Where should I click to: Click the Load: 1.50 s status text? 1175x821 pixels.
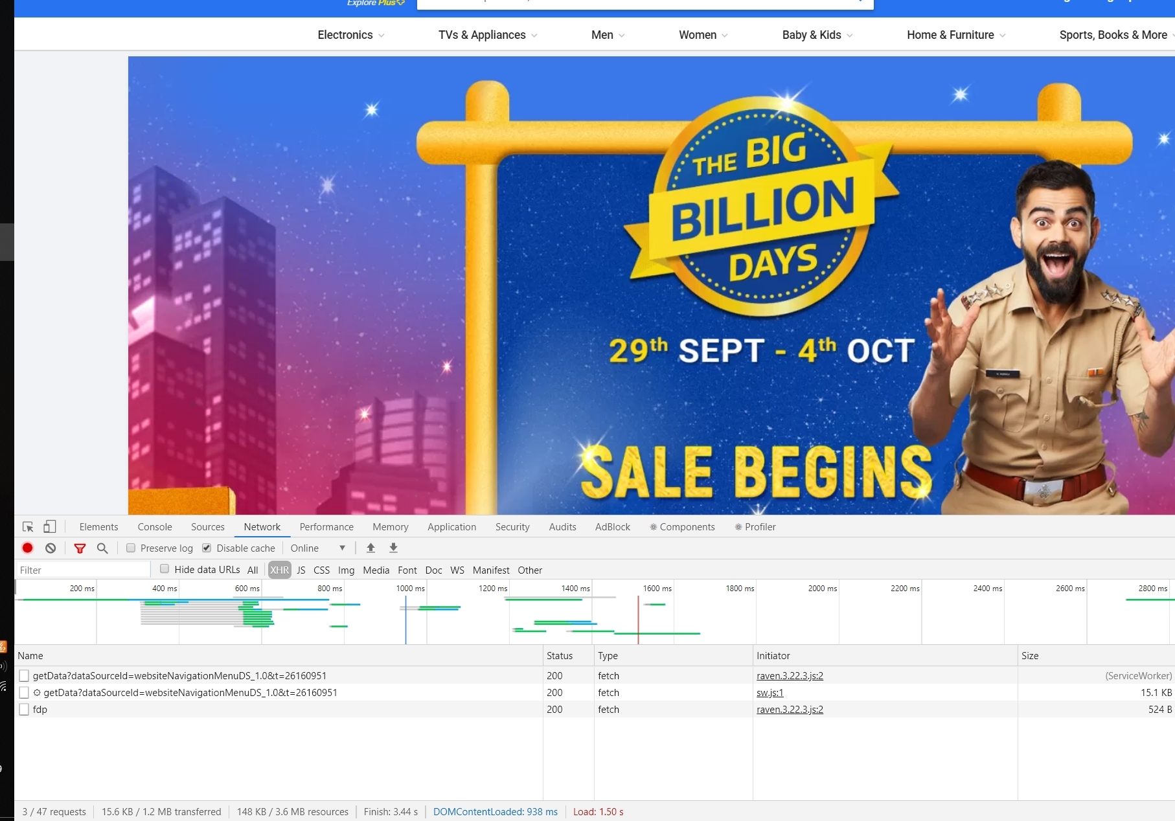[x=599, y=812]
